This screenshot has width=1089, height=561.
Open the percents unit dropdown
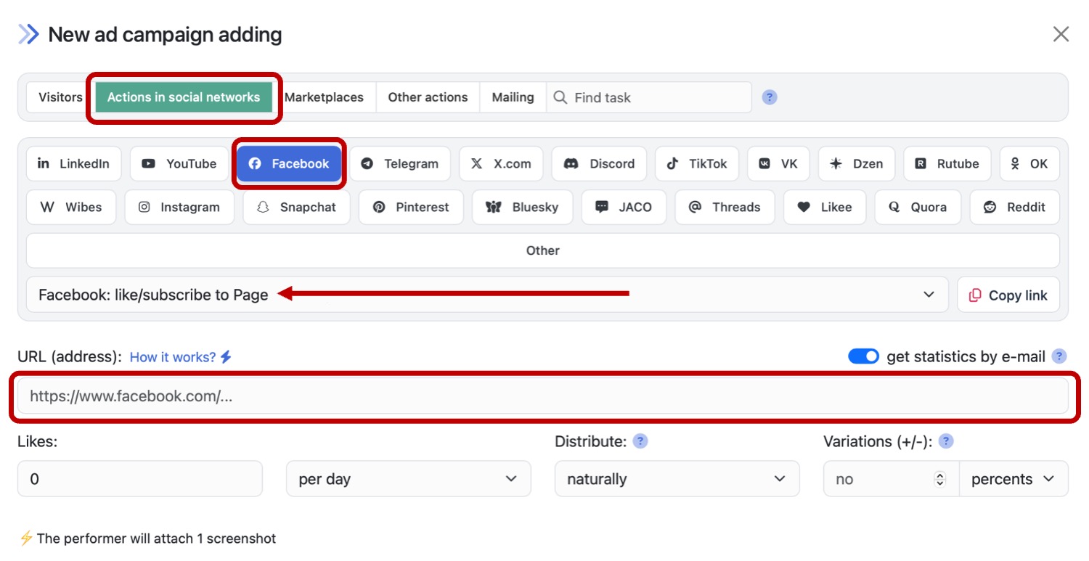pyautogui.click(x=1013, y=479)
